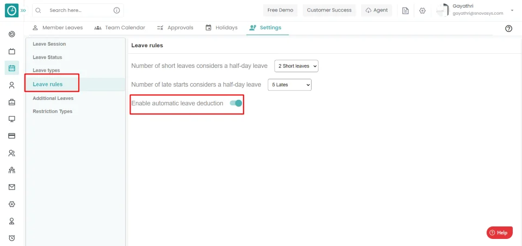Open the short leaves dropdown
The height and width of the screenshot is (246, 522).
pos(296,66)
